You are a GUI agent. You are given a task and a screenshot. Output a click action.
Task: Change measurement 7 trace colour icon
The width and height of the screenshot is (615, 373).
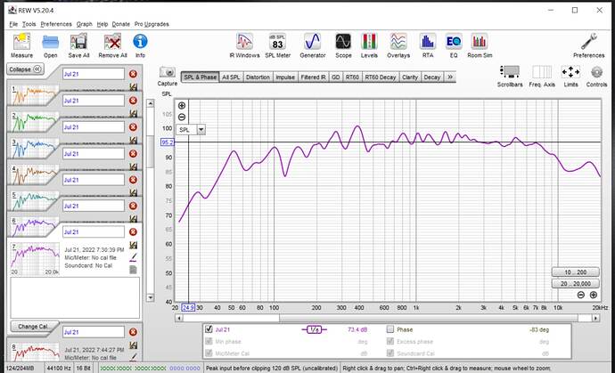point(134,257)
